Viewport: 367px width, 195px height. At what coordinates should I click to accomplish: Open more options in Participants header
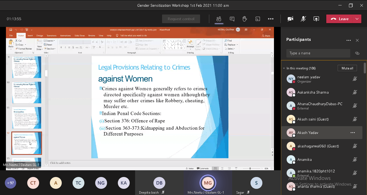click(349, 40)
